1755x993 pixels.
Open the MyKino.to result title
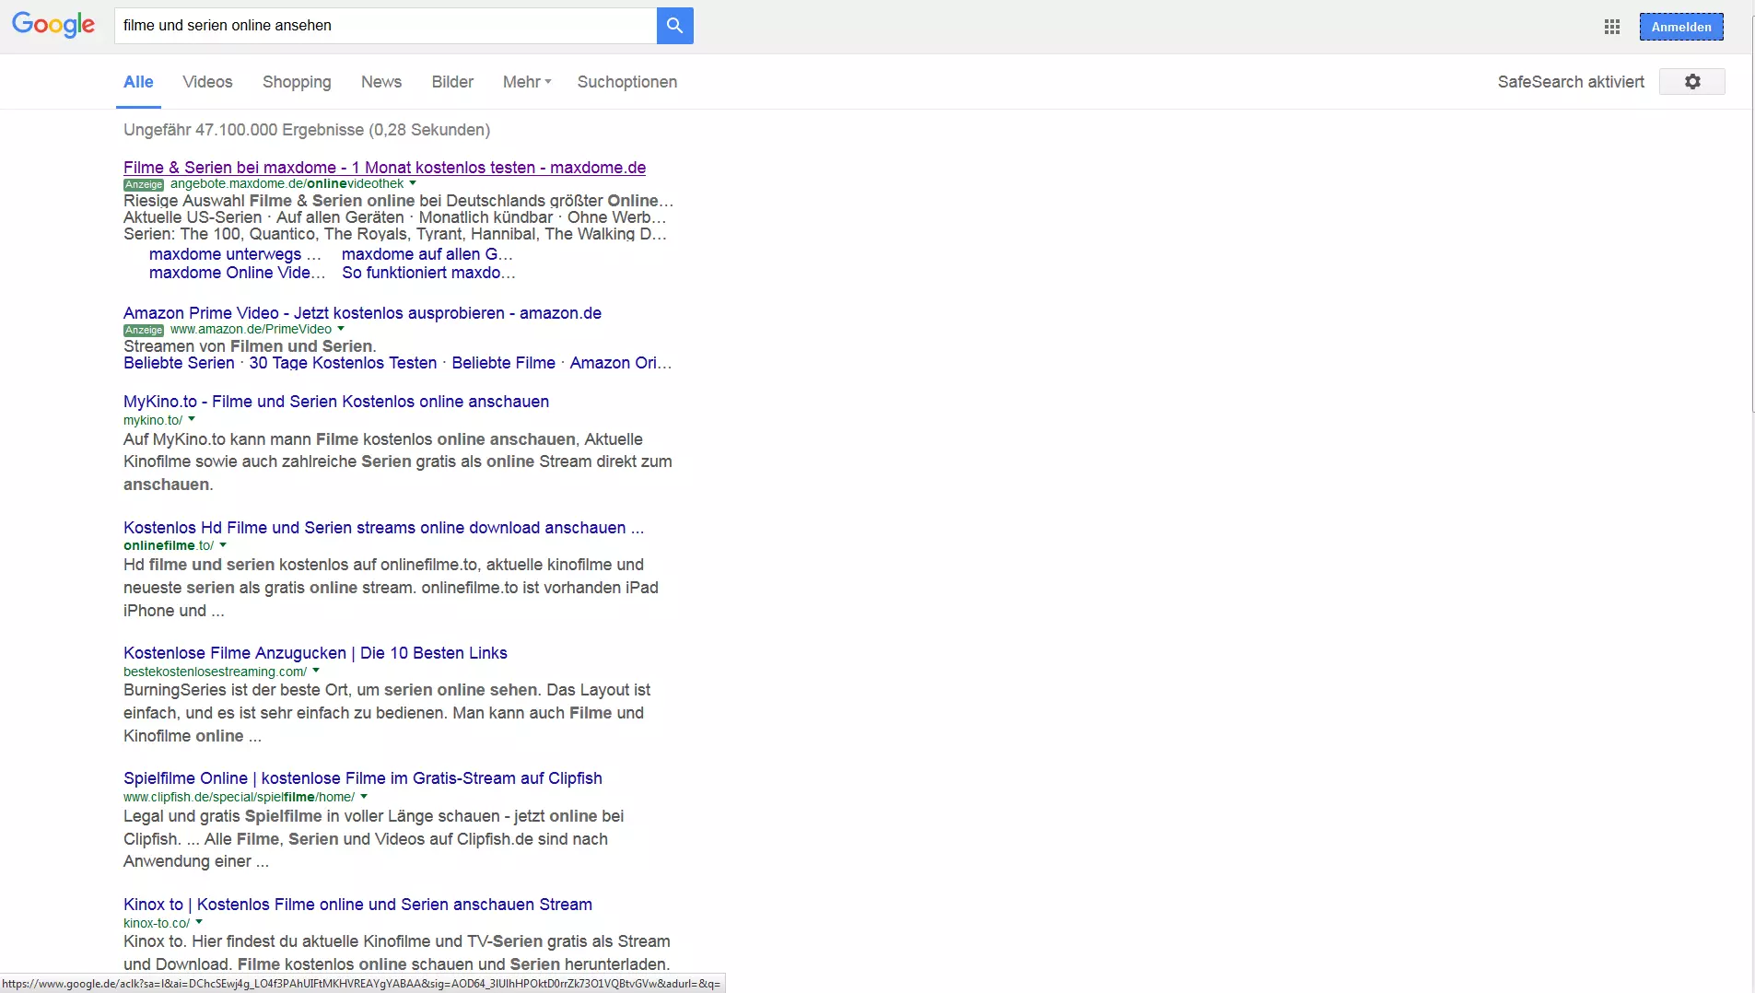(336, 402)
